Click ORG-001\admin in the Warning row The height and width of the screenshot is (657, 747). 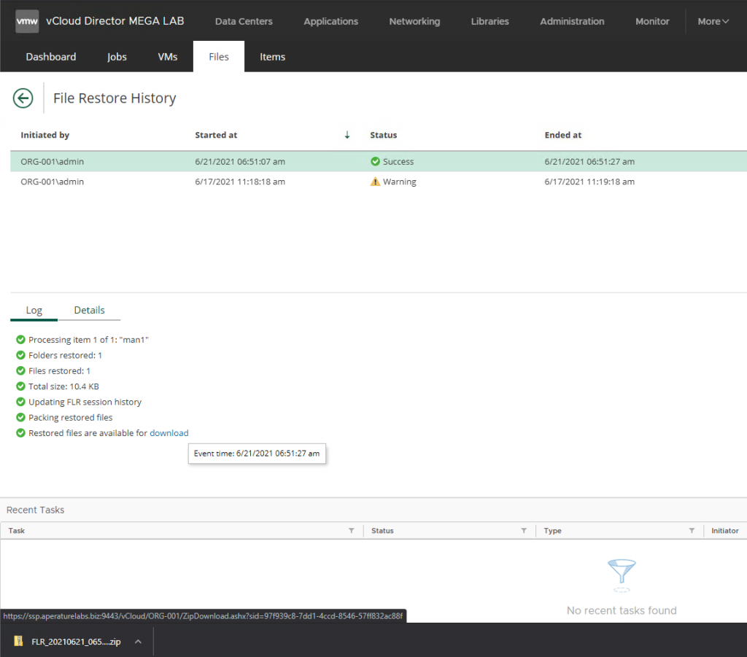click(53, 182)
